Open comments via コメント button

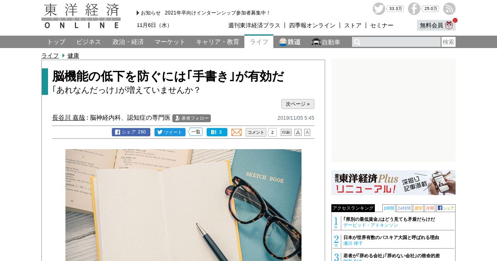pos(256,132)
